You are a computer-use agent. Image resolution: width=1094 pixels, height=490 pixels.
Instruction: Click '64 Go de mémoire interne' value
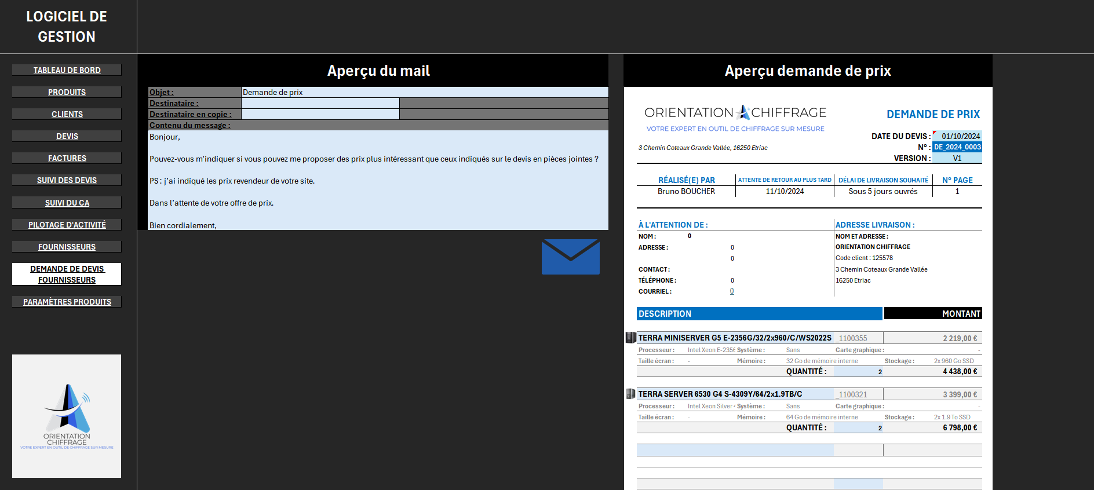(x=822, y=417)
